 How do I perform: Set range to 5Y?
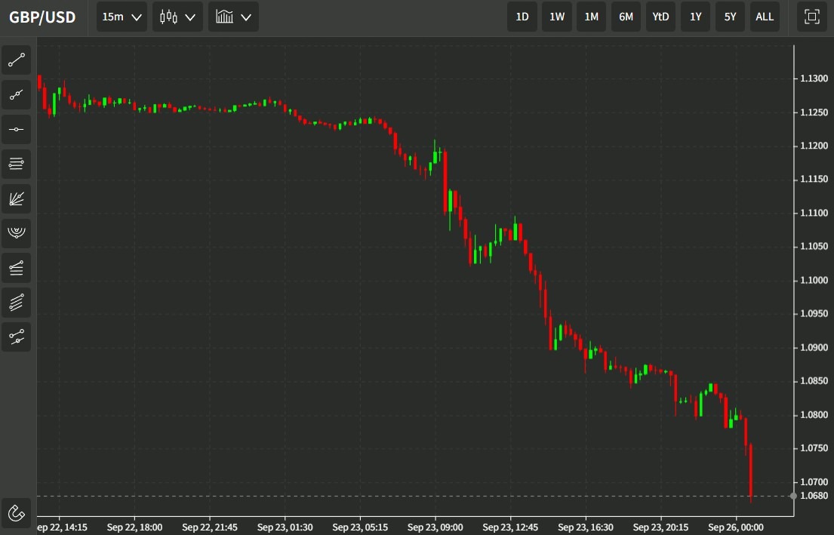(x=731, y=17)
